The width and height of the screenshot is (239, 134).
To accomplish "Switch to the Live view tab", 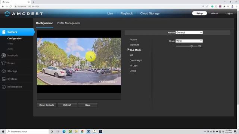I will [x=110, y=13].
